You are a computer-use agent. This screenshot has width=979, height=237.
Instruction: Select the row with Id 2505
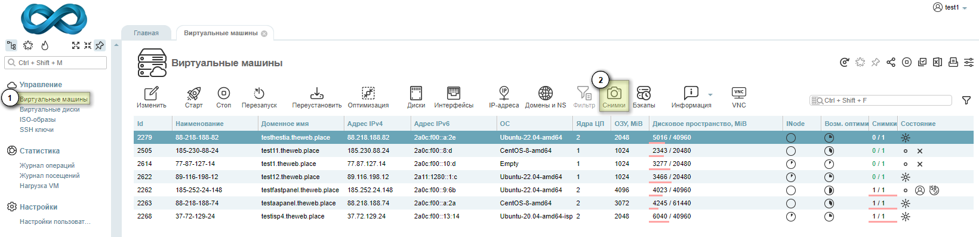coord(553,150)
